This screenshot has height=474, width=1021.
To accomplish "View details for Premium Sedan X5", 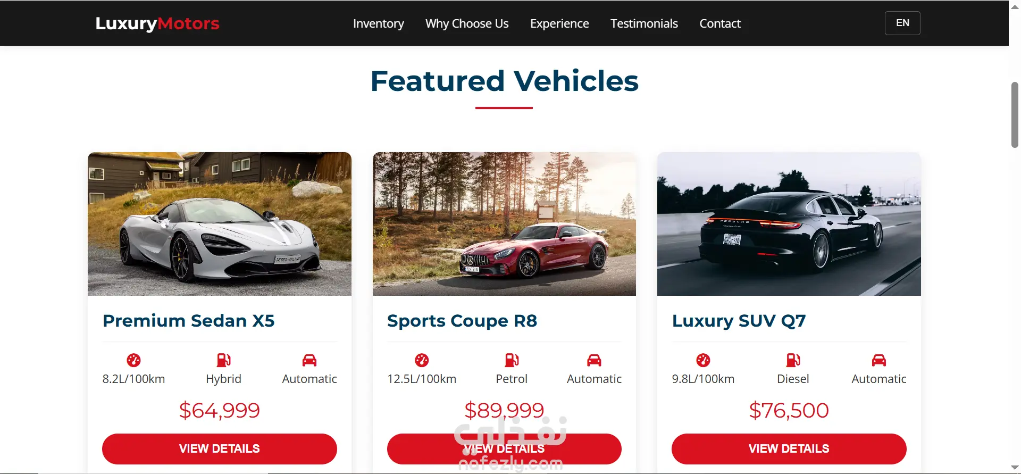I will click(220, 449).
